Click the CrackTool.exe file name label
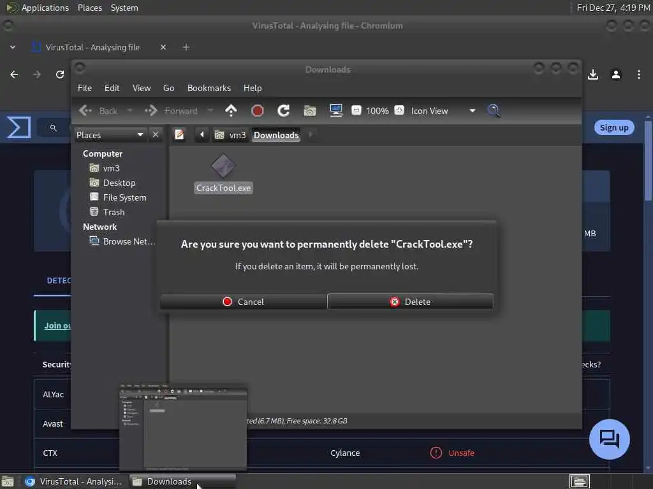This screenshot has width=653, height=489. click(224, 188)
